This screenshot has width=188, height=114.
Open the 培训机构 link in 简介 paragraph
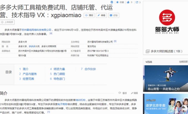(x=80, y=100)
